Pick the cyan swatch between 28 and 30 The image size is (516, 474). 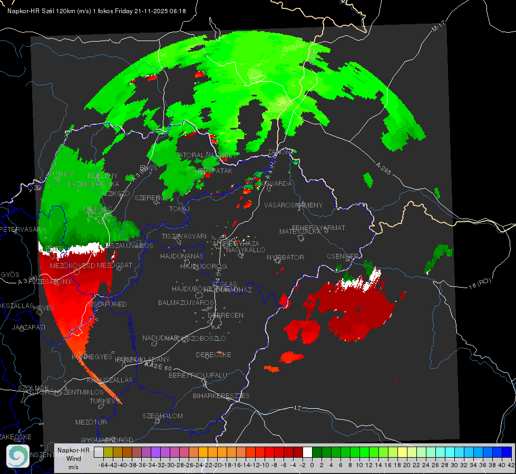click(x=450, y=452)
